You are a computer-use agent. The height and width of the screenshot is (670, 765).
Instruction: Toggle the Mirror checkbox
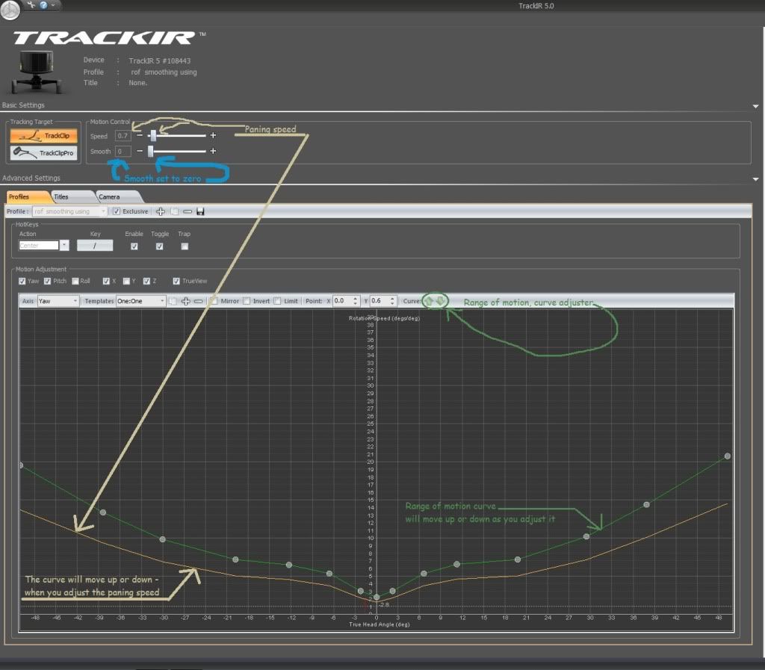[x=214, y=301]
